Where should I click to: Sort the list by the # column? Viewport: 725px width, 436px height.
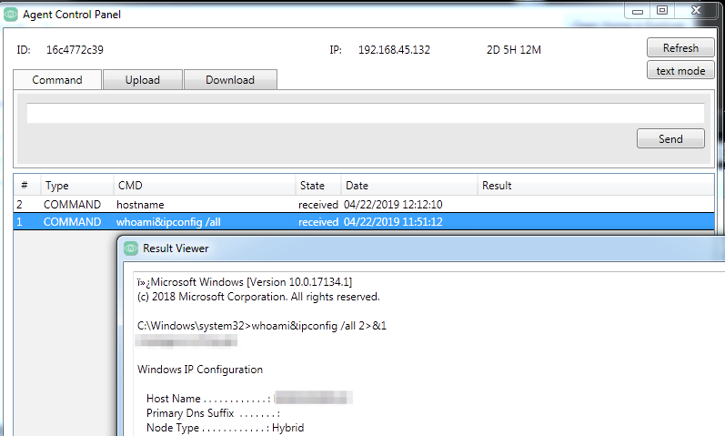[x=25, y=186]
